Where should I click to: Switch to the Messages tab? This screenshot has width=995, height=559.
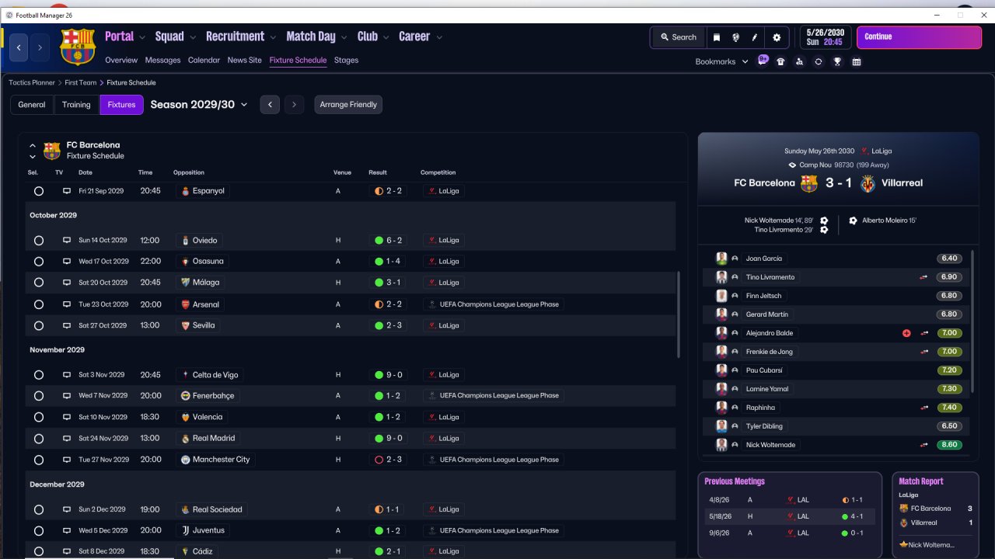pos(162,60)
